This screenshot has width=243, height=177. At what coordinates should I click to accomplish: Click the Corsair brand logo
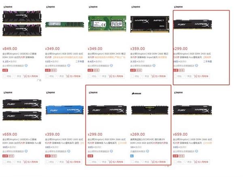[136, 93]
